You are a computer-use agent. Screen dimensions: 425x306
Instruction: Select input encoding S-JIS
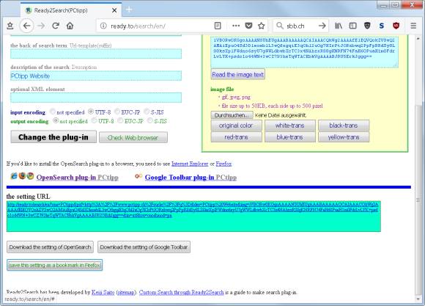coord(147,112)
